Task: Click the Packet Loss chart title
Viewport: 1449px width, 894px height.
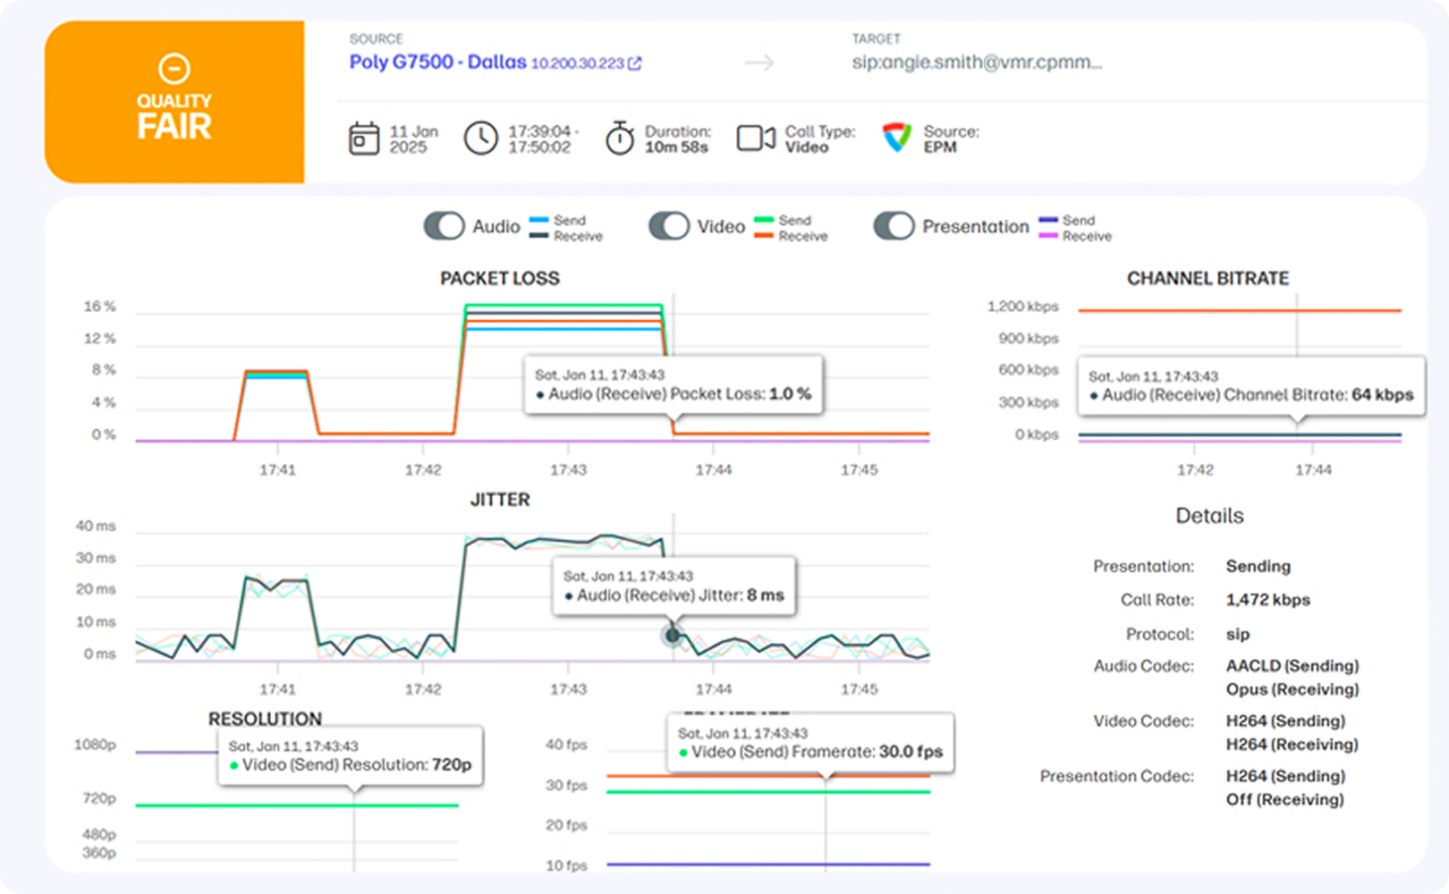Action: 499,278
